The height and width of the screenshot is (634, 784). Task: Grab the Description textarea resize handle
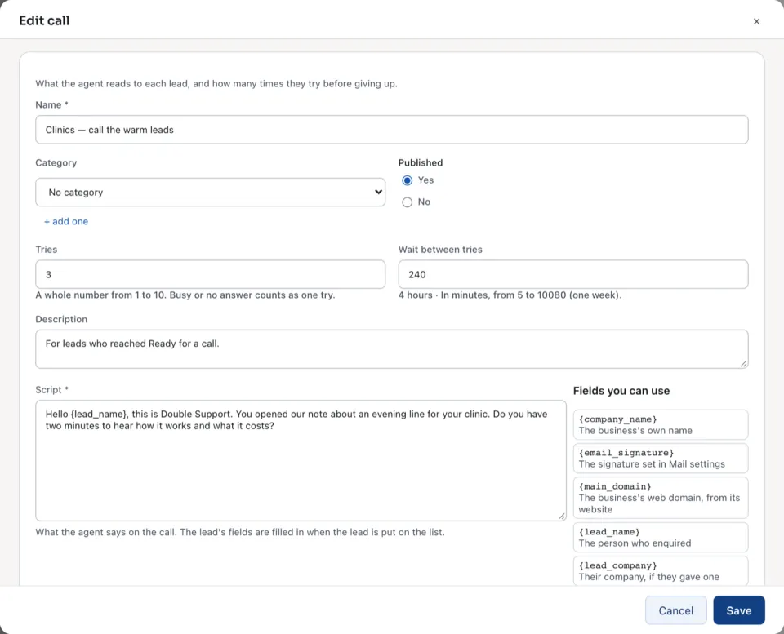(x=743, y=364)
